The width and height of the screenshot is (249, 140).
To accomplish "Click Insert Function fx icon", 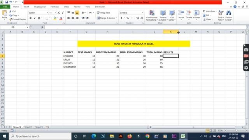I will pos(42,27).
